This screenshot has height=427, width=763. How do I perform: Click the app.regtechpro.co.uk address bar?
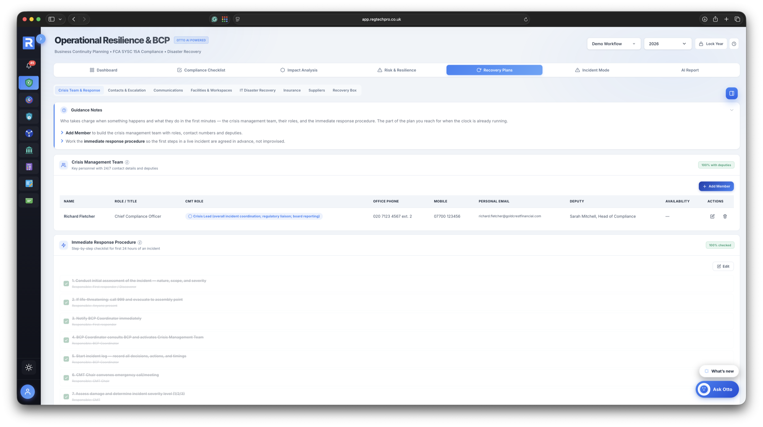[x=381, y=19]
